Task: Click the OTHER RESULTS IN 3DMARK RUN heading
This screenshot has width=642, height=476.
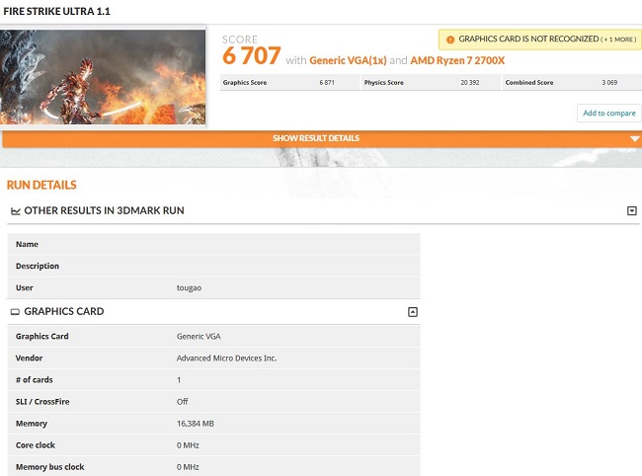Action: pyautogui.click(x=104, y=210)
